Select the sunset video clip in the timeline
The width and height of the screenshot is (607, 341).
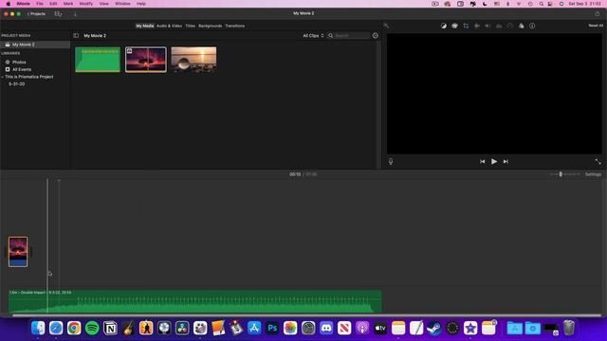(18, 252)
